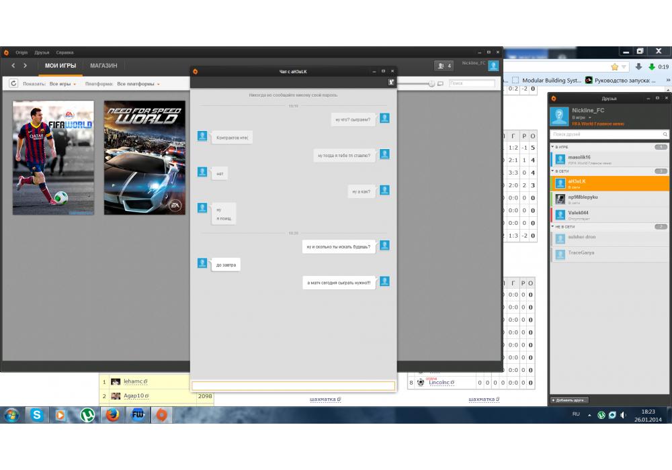This screenshot has width=672, height=470.
Task: Click the green download arrow in Firefox
Action: pyautogui.click(x=652, y=66)
